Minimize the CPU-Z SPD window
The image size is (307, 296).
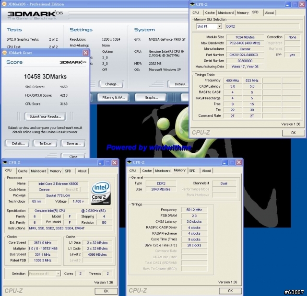tap(288, 4)
